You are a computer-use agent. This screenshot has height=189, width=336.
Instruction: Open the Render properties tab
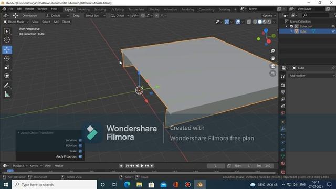pos(283,85)
